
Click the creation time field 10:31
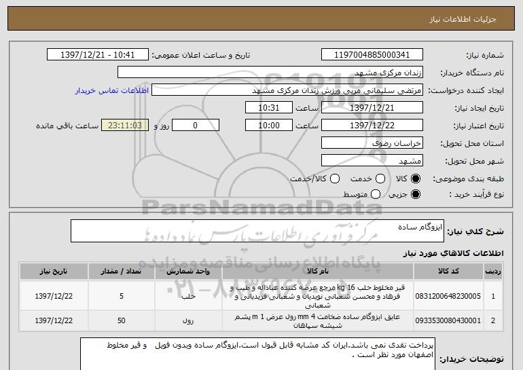pos(269,108)
